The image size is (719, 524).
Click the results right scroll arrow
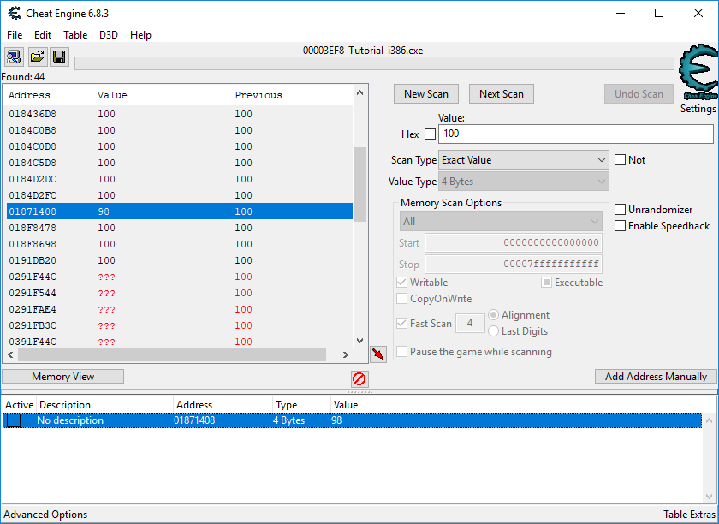pos(346,354)
